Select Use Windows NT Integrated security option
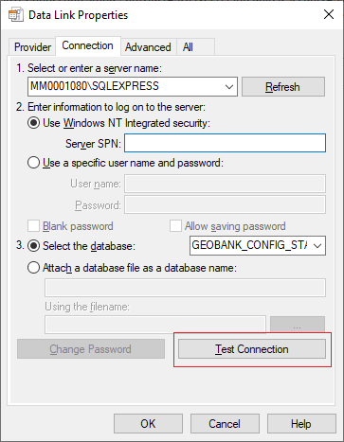The image size is (344, 442). tap(33, 123)
